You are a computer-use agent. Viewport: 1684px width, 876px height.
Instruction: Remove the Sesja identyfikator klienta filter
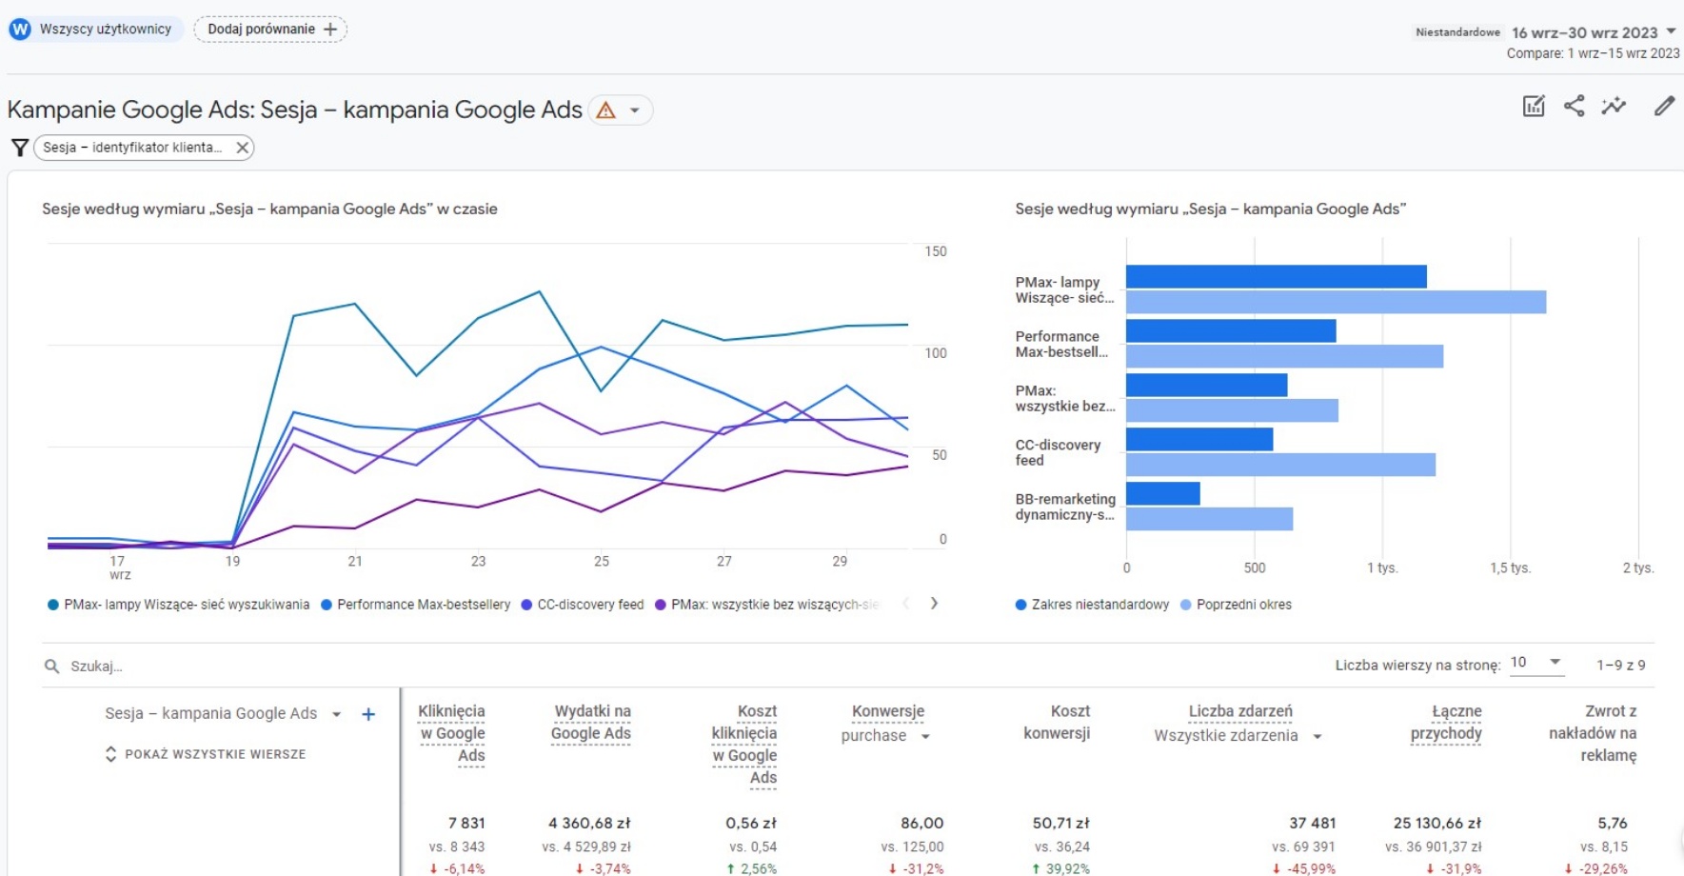coord(242,148)
